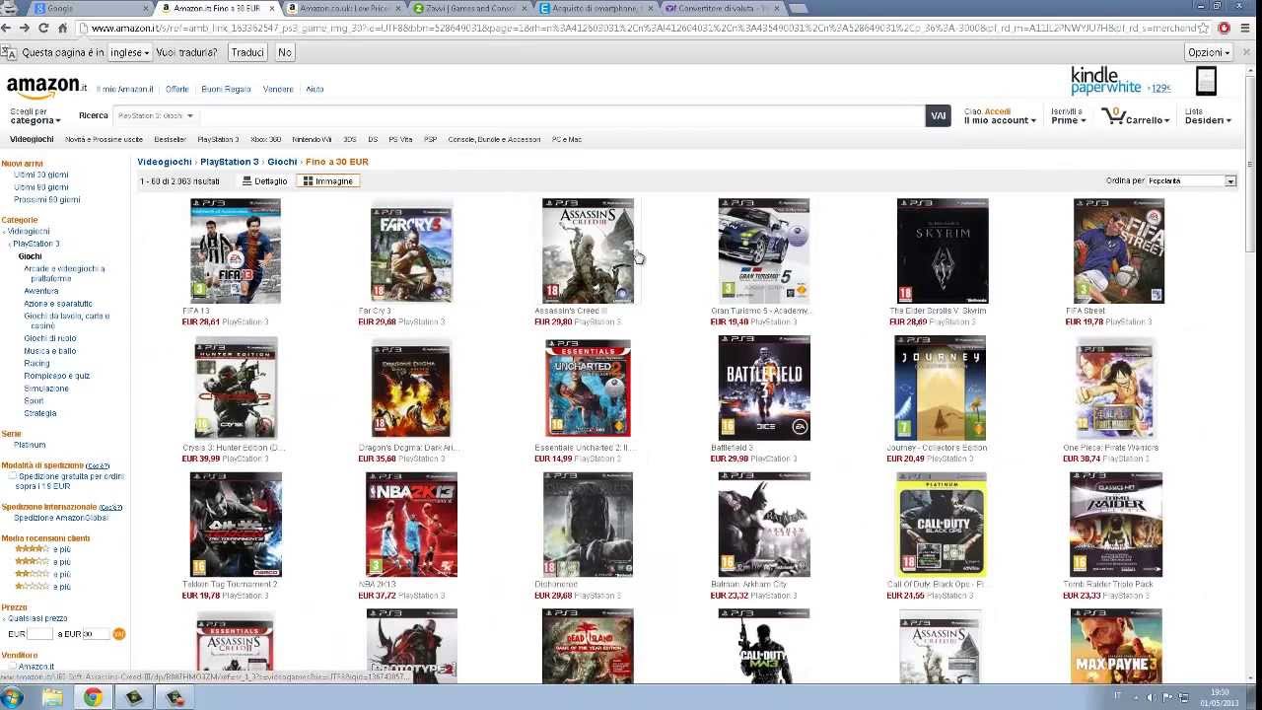The width and height of the screenshot is (1262, 710).
Task: Open translate language inglese dropdown
Action: tap(129, 52)
